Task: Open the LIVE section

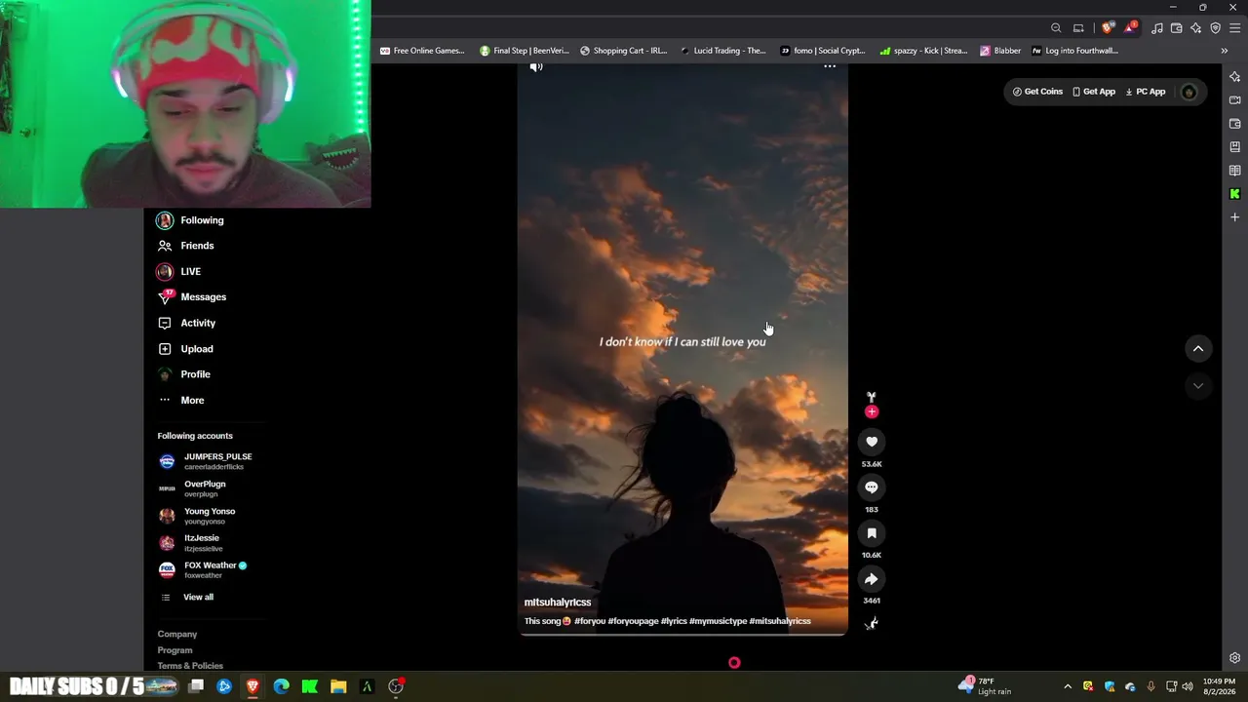Action: [179, 271]
